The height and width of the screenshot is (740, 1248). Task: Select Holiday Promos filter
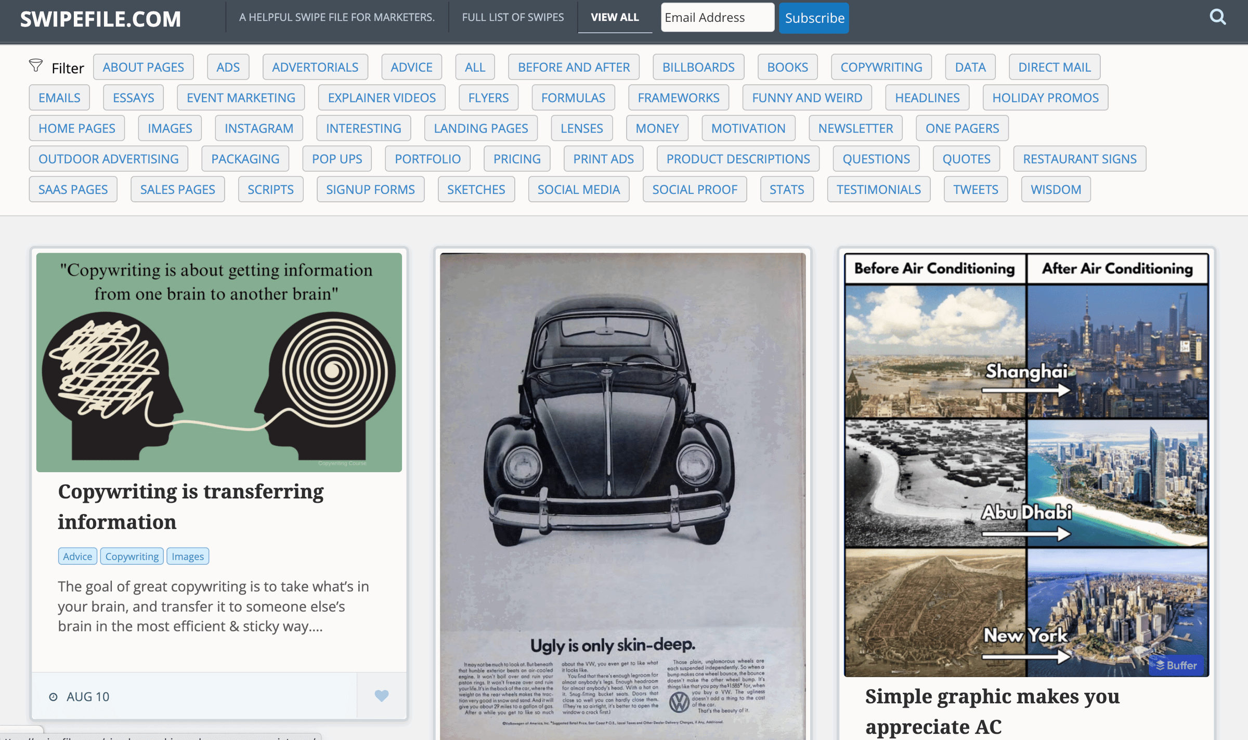[1045, 98]
